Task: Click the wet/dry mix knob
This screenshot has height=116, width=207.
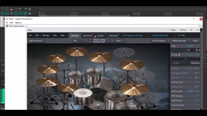Action: tap(195, 30)
